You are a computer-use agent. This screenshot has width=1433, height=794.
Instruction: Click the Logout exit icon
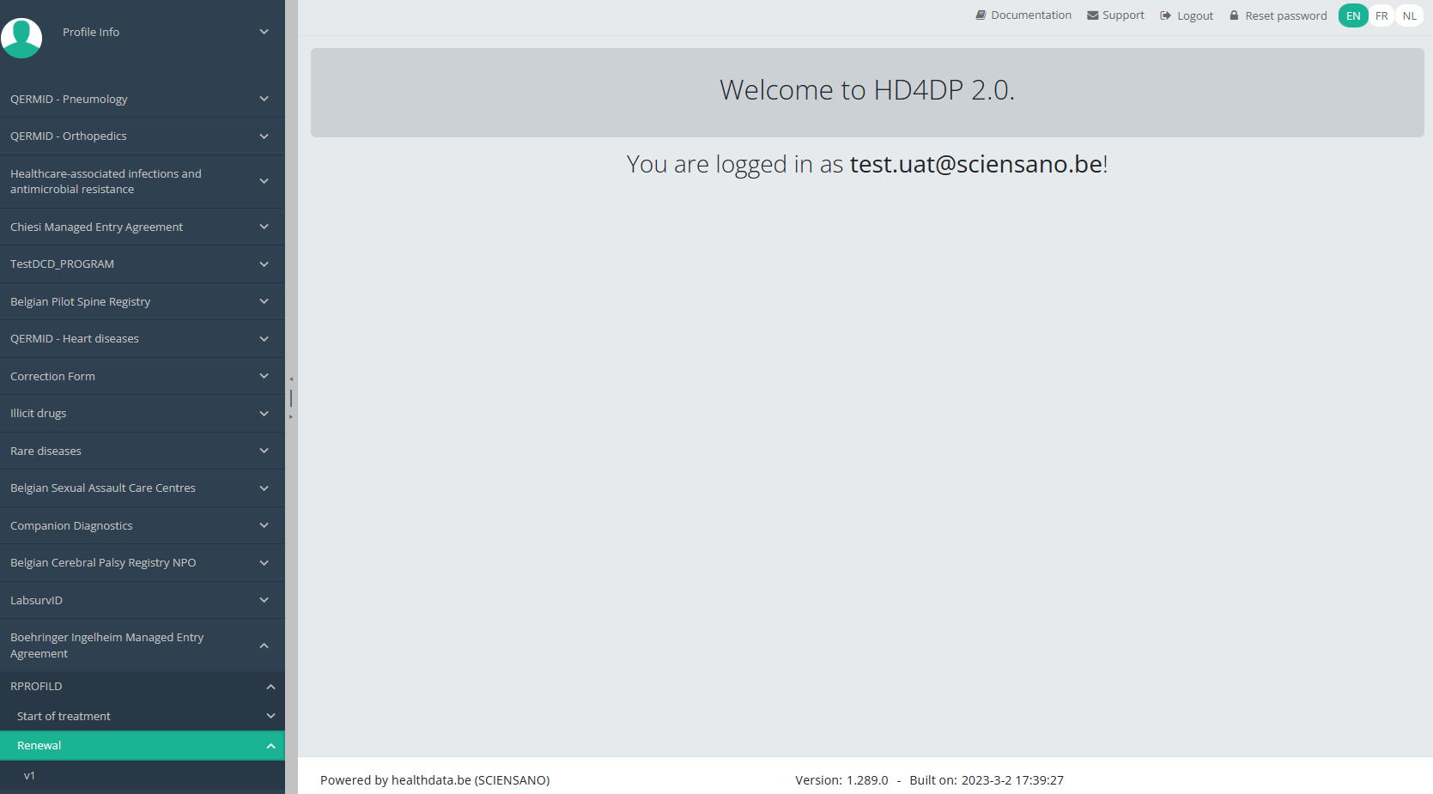click(x=1165, y=15)
